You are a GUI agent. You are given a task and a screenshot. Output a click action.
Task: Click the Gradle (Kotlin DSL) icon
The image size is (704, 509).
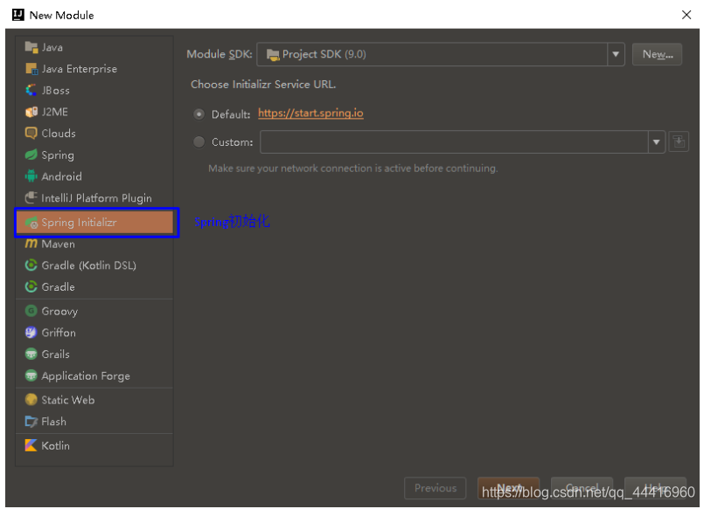pos(31,265)
